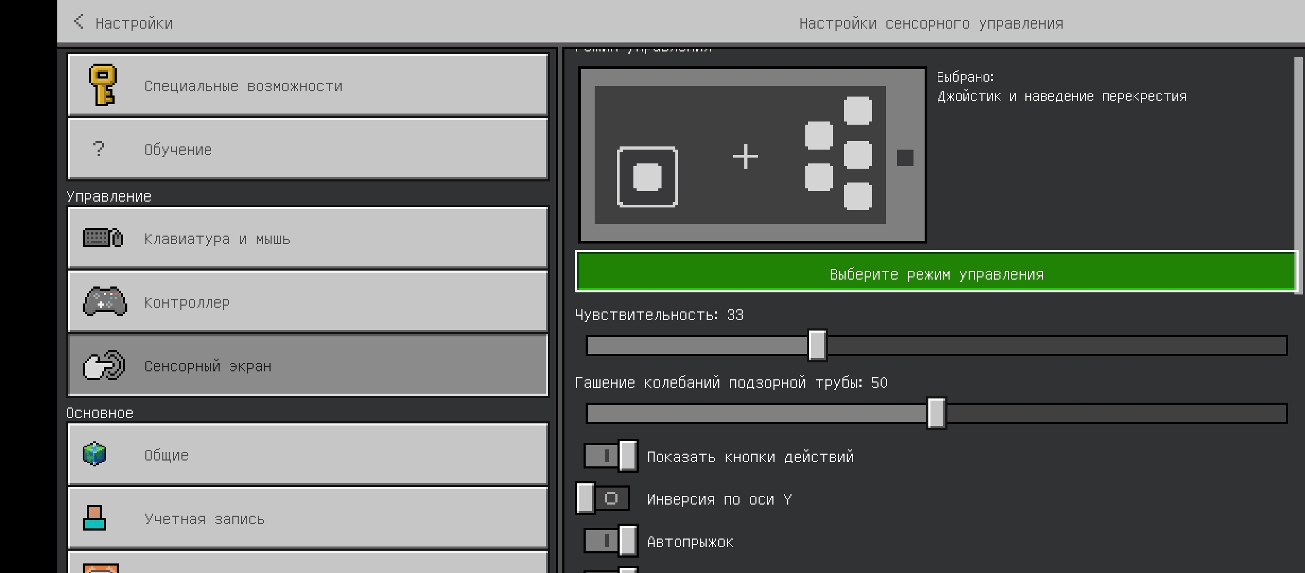The height and width of the screenshot is (573, 1305).
Task: Click the gamepad controller icon
Action: click(x=105, y=301)
